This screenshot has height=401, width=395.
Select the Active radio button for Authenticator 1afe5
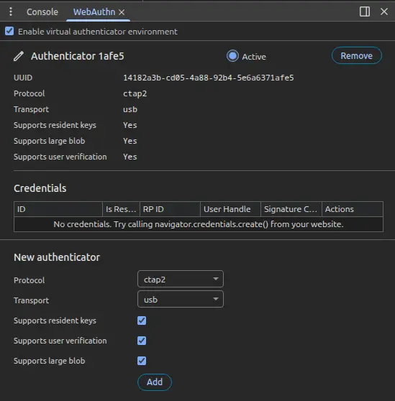(x=232, y=56)
